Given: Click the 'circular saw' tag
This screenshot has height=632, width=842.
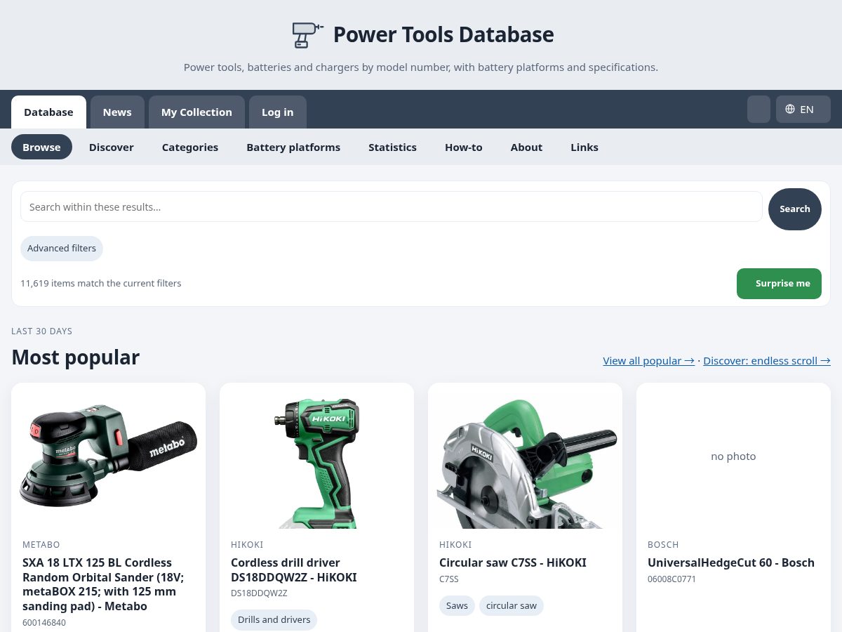Looking at the screenshot, I should click(x=512, y=605).
